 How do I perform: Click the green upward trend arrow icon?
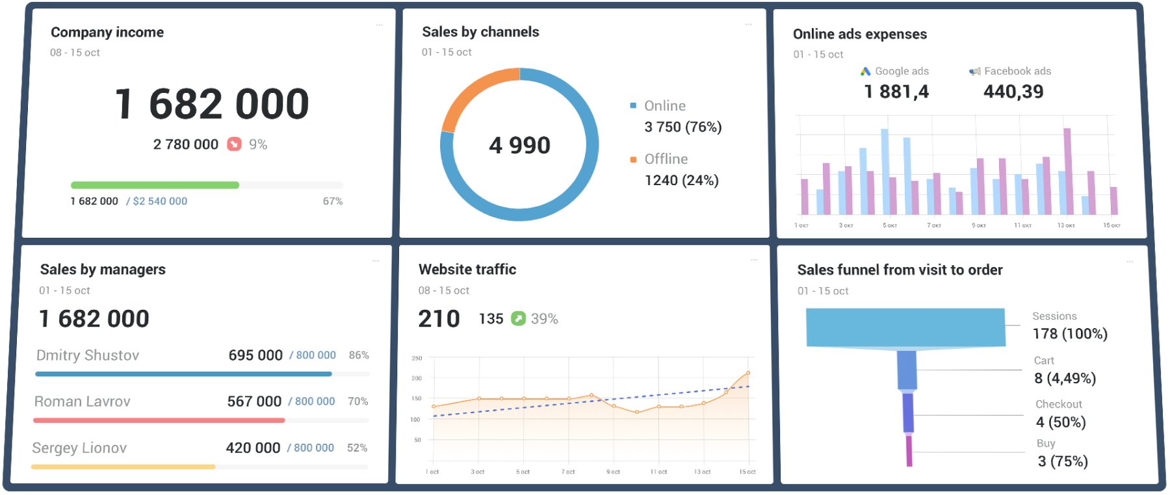click(x=518, y=318)
